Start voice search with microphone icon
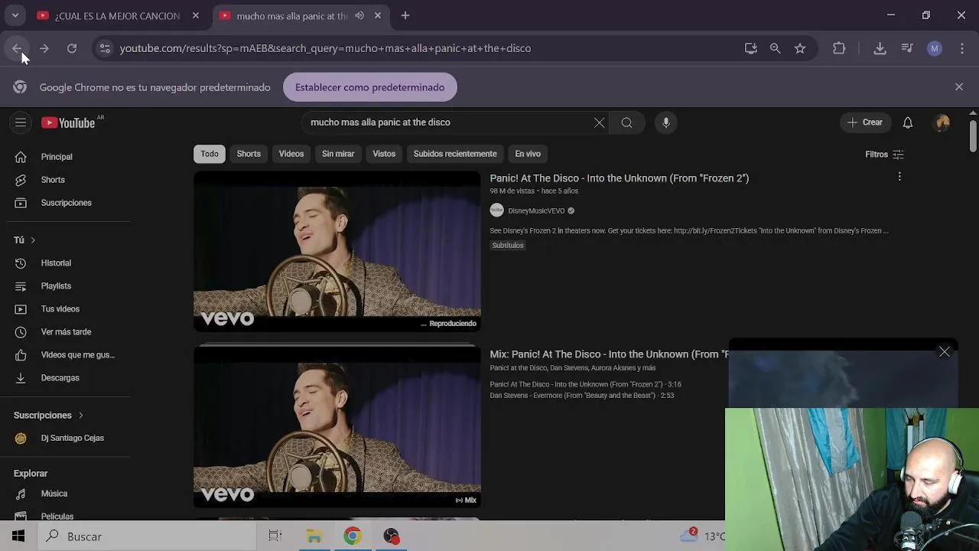Viewport: 979px width, 551px height. click(x=666, y=122)
